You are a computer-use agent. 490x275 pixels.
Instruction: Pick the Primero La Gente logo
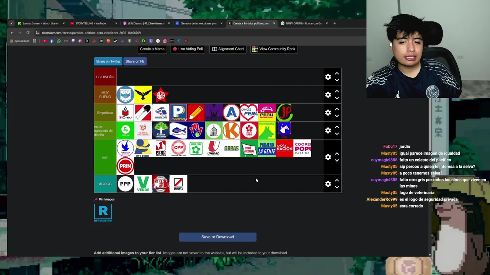point(266,148)
